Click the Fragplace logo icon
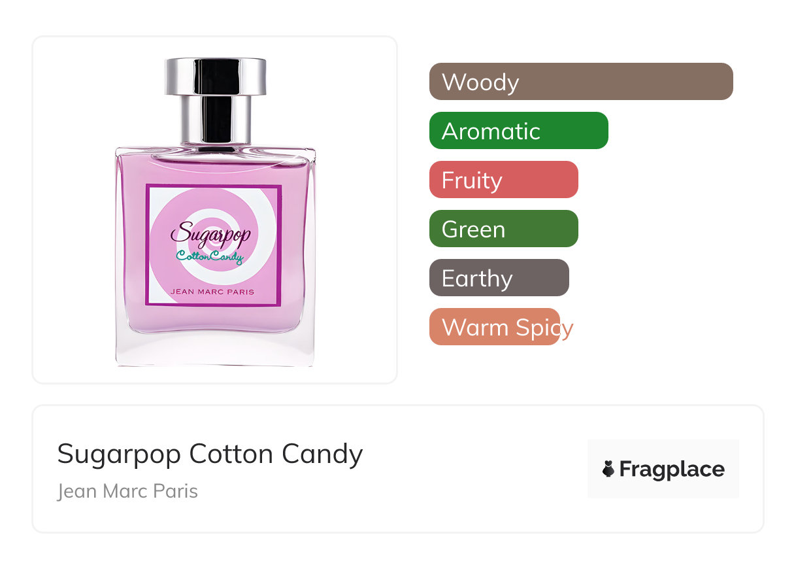 608,469
